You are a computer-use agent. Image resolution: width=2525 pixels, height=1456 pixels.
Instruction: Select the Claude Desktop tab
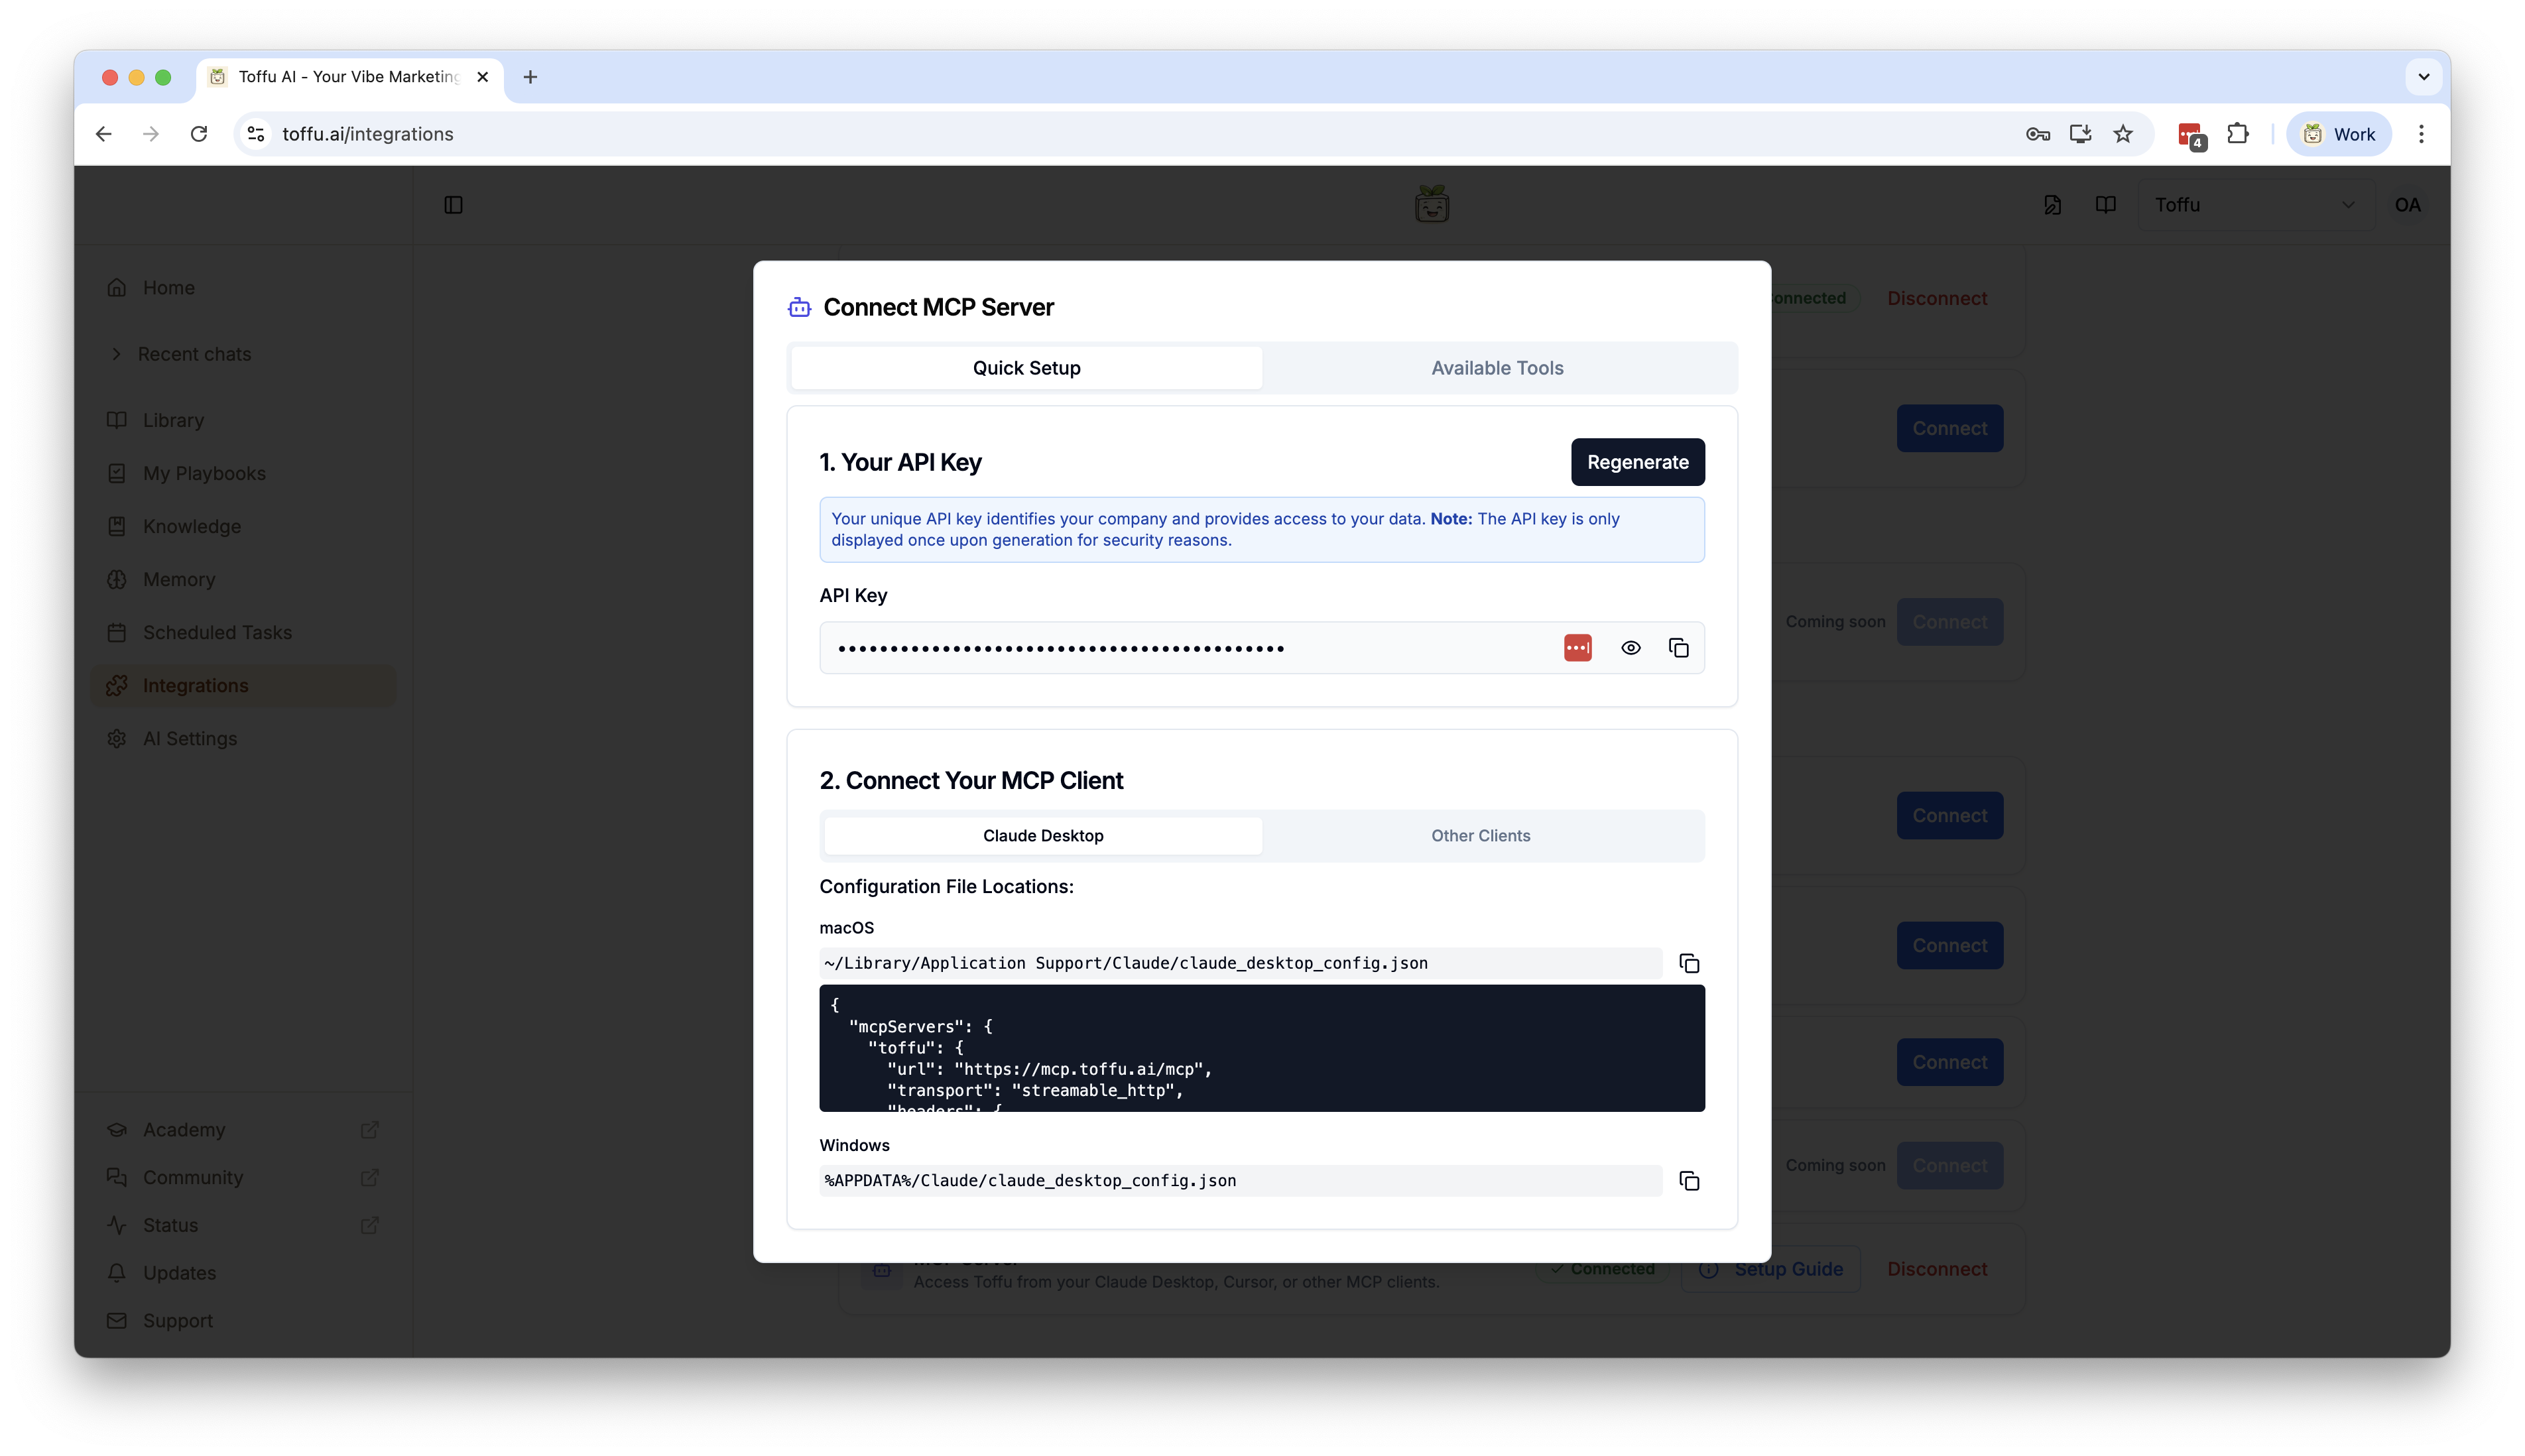[1043, 836]
